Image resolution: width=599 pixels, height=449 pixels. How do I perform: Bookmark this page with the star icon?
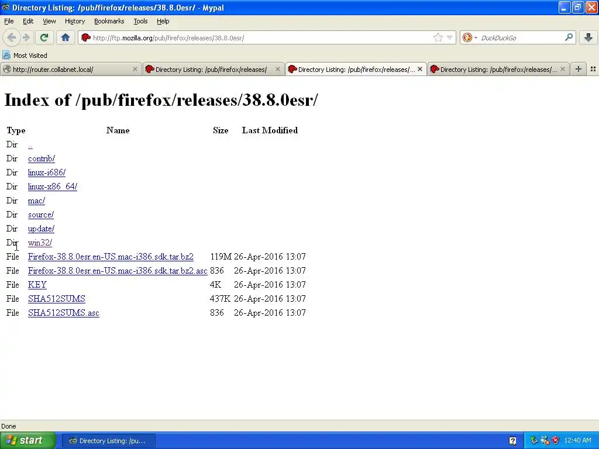[x=438, y=37]
